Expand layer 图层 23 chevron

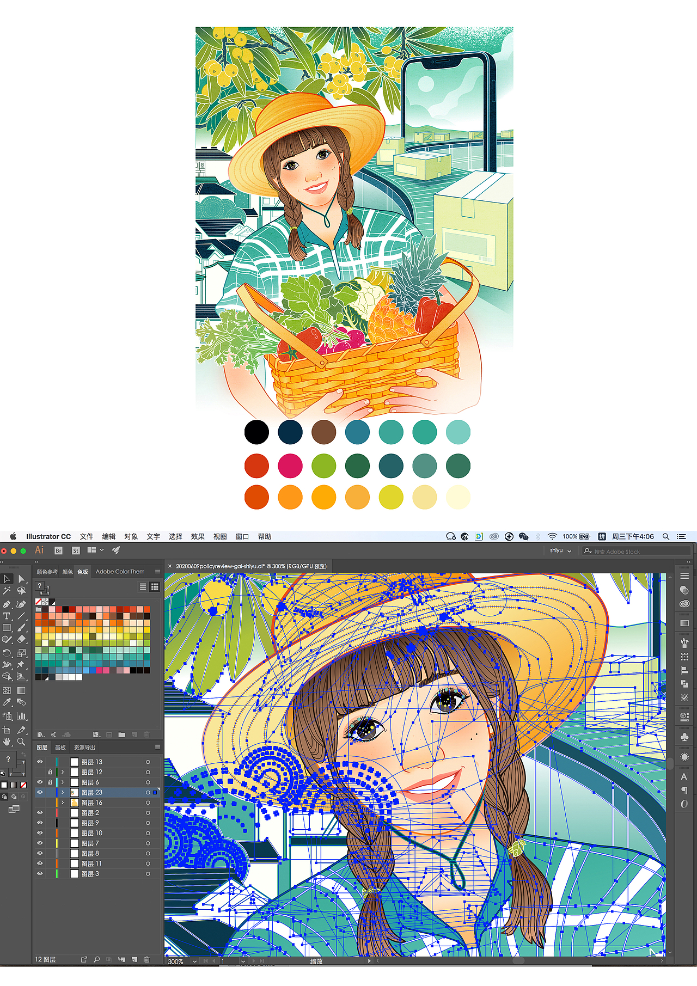(63, 792)
